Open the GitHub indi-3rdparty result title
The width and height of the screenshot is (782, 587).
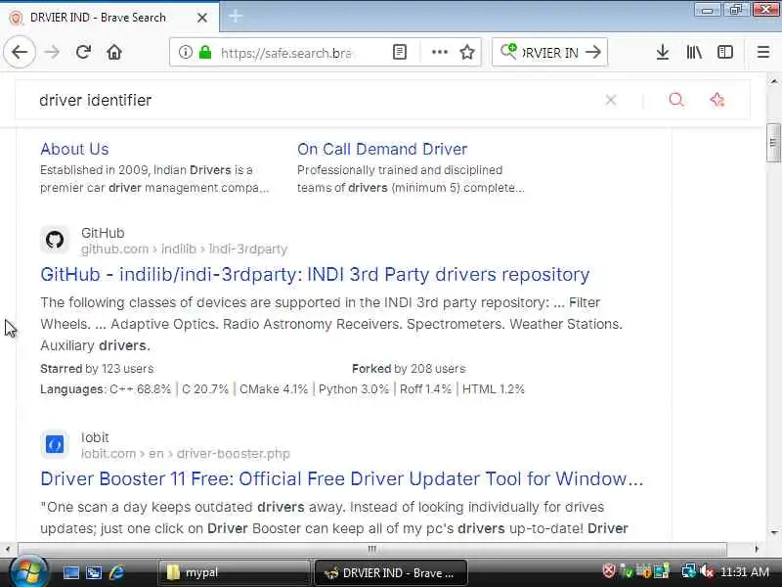coord(315,274)
